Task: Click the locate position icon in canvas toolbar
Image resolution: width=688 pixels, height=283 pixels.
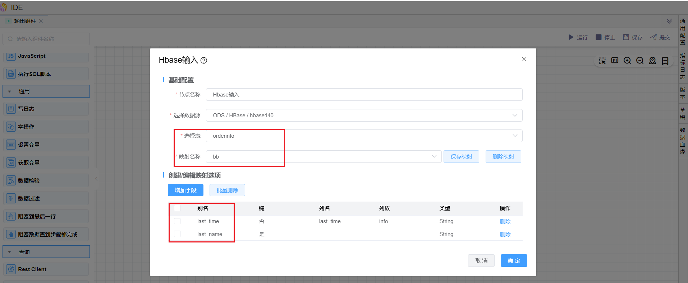Action: click(x=652, y=61)
